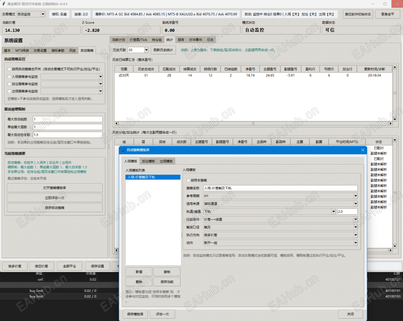Expand the 参考周期 dropdown set to H1
The height and width of the screenshot is (321, 403).
click(280, 196)
